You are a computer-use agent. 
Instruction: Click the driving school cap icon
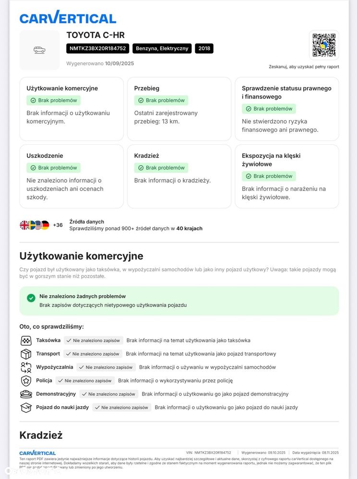pyautogui.click(x=26, y=408)
